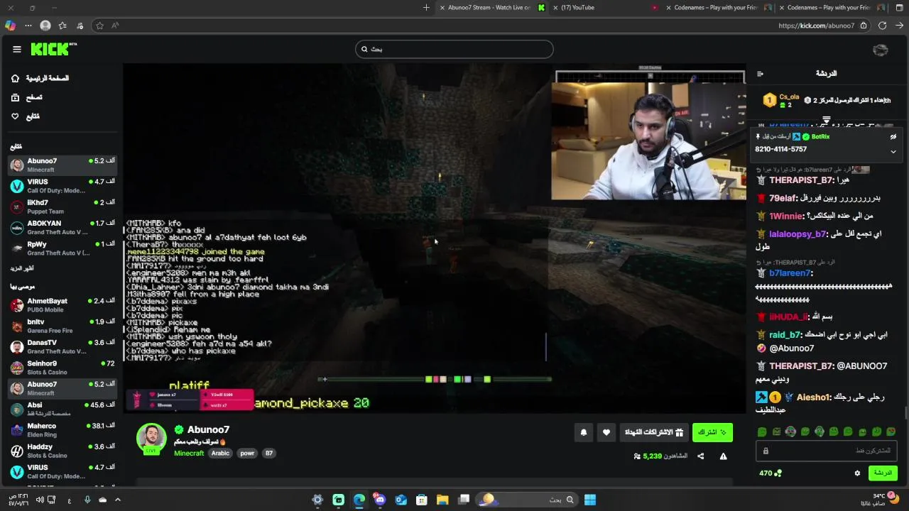Image resolution: width=909 pixels, height=511 pixels.
Task: Click the green chat send button
Action: point(883,473)
